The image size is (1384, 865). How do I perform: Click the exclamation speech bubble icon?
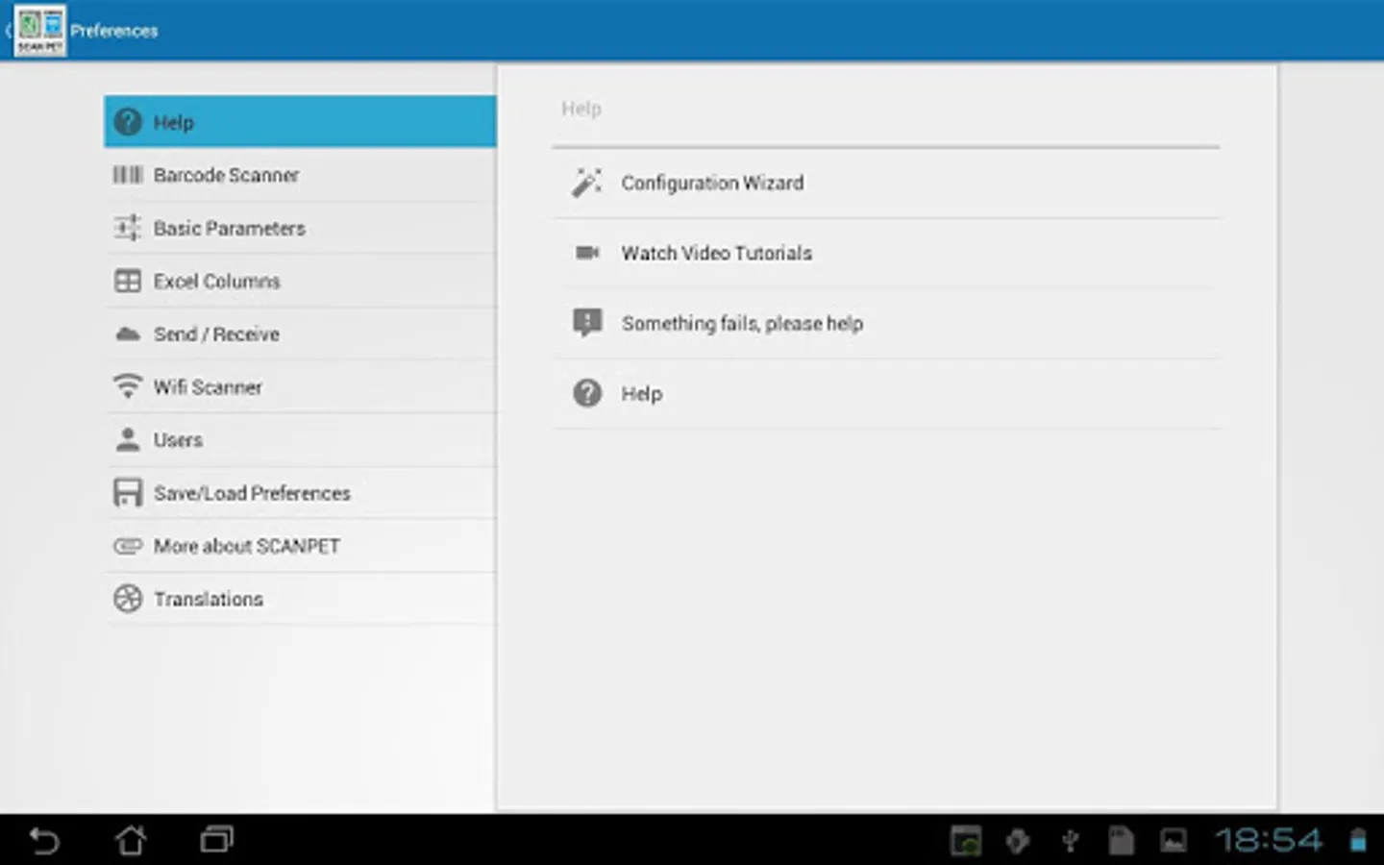click(586, 323)
